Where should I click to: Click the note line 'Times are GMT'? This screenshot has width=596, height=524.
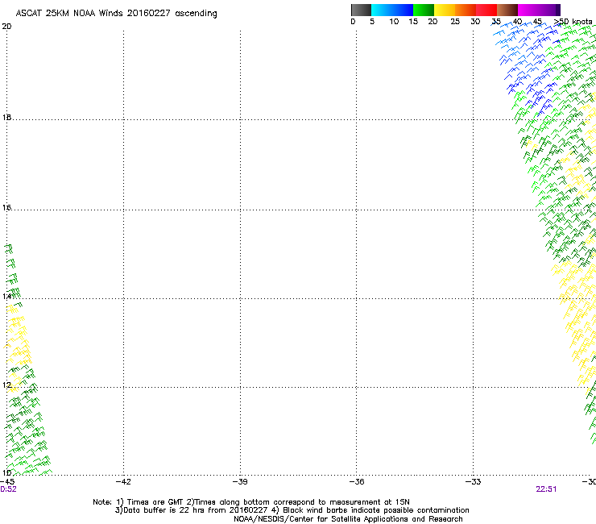click(x=251, y=502)
